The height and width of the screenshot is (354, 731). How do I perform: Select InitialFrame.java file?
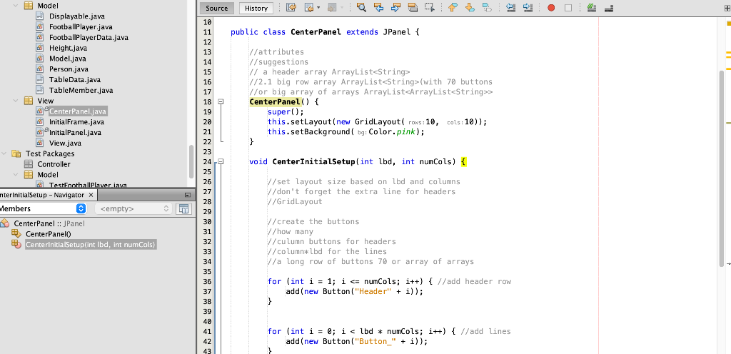click(76, 122)
